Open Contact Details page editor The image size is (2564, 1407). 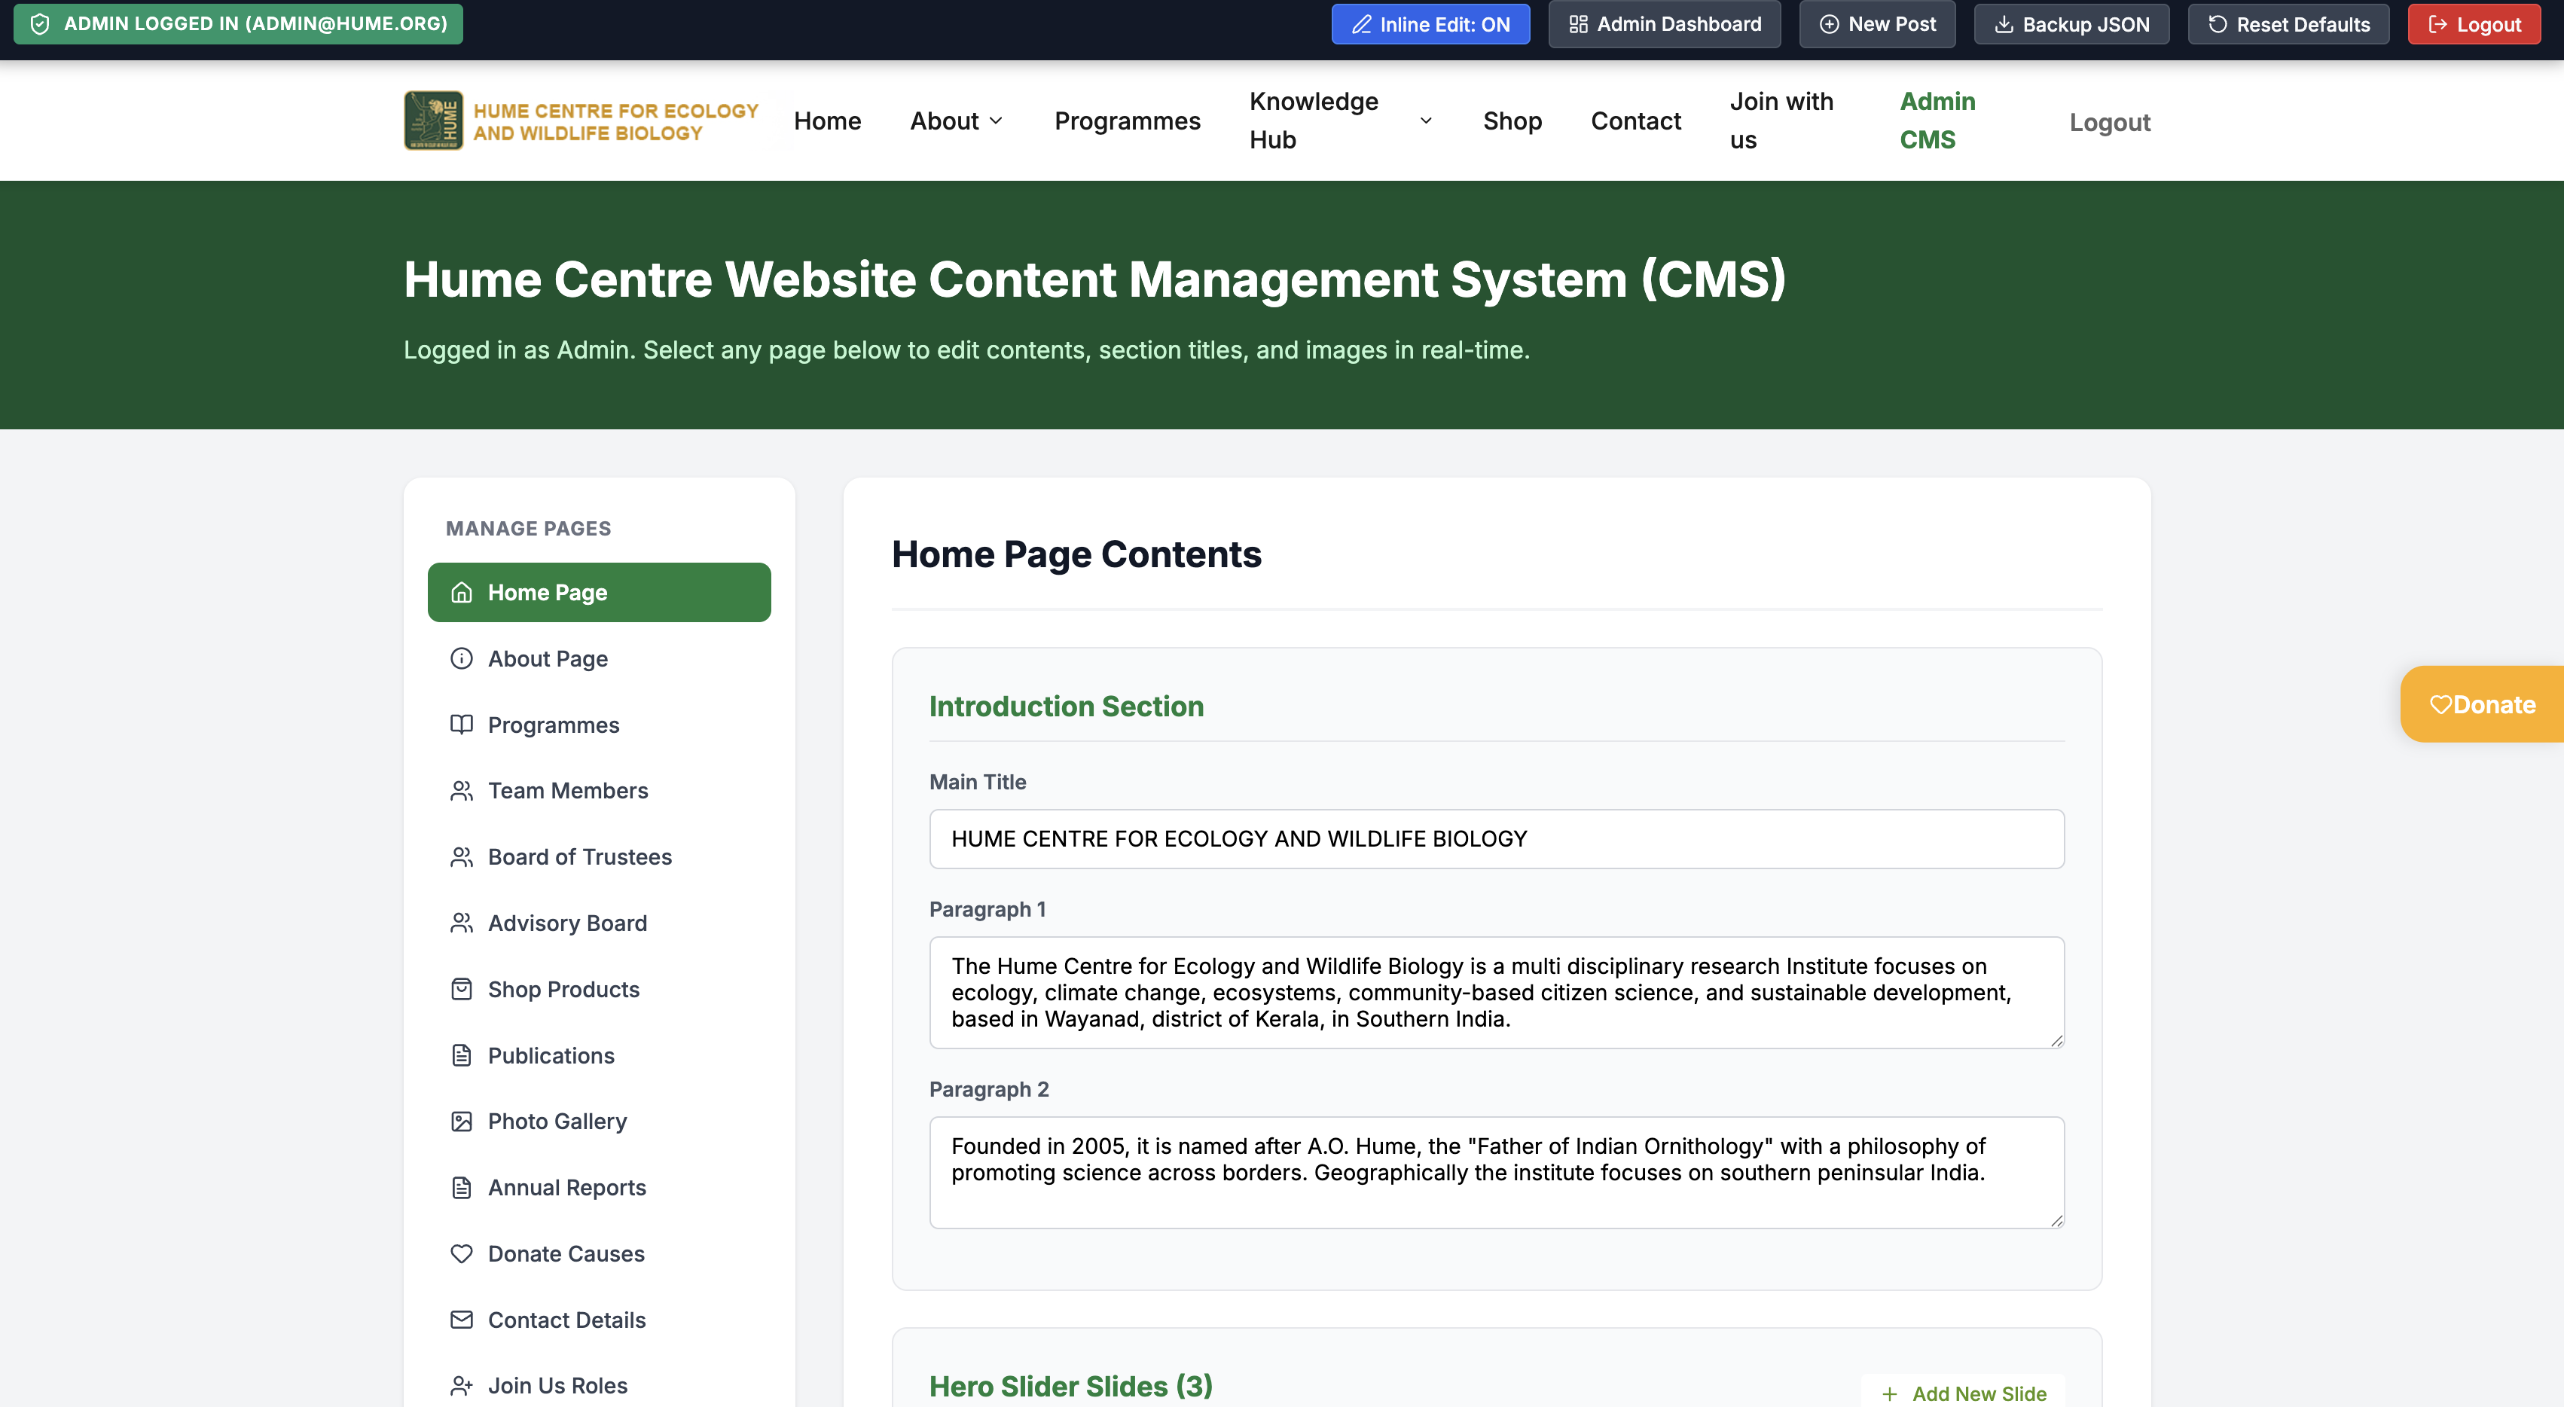600,1320
